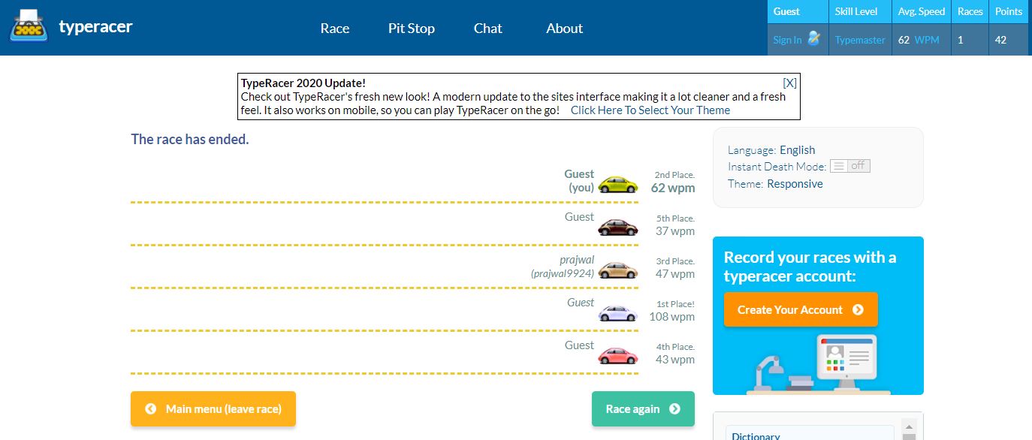The height and width of the screenshot is (440, 1032).
Task: Click 'Record your races' promo heading
Action: click(810, 267)
